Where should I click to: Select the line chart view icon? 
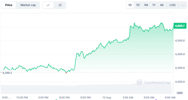48,5
